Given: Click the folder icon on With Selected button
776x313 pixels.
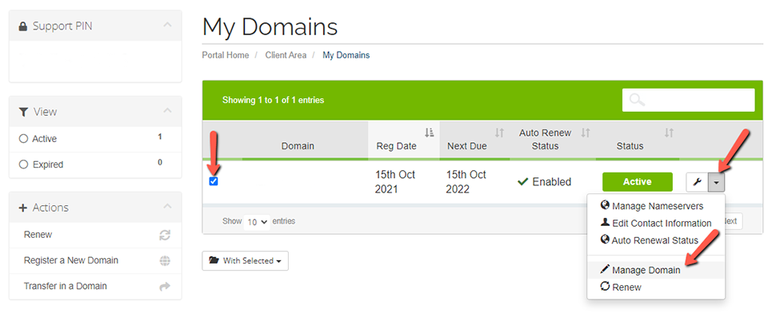Looking at the screenshot, I should [x=214, y=260].
